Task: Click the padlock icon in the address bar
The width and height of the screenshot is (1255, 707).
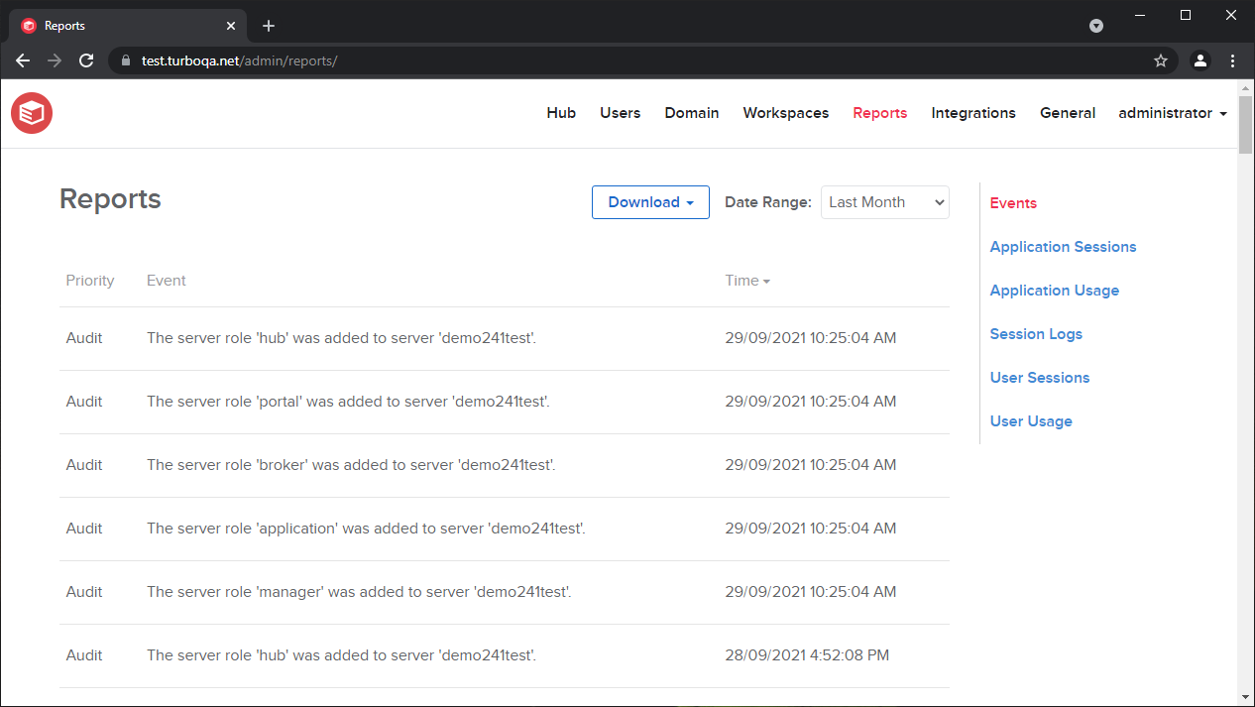Action: click(x=125, y=60)
